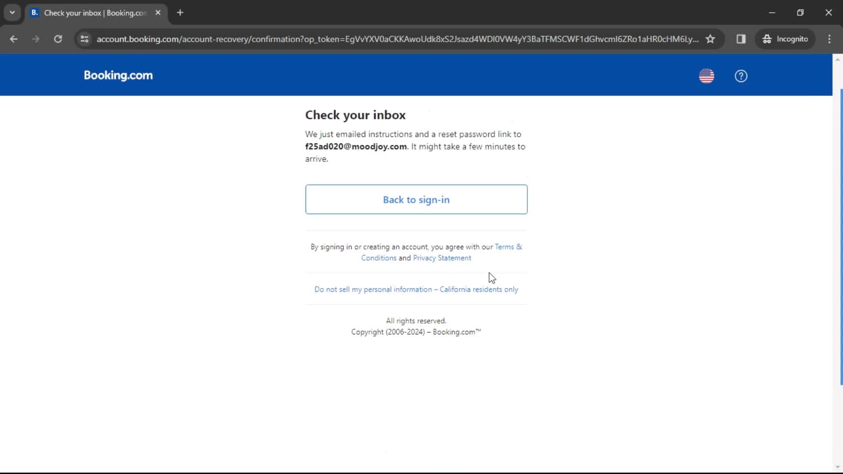Viewport: 843px width, 474px height.
Task: Click the Booking.com logo
Action: [x=118, y=75]
